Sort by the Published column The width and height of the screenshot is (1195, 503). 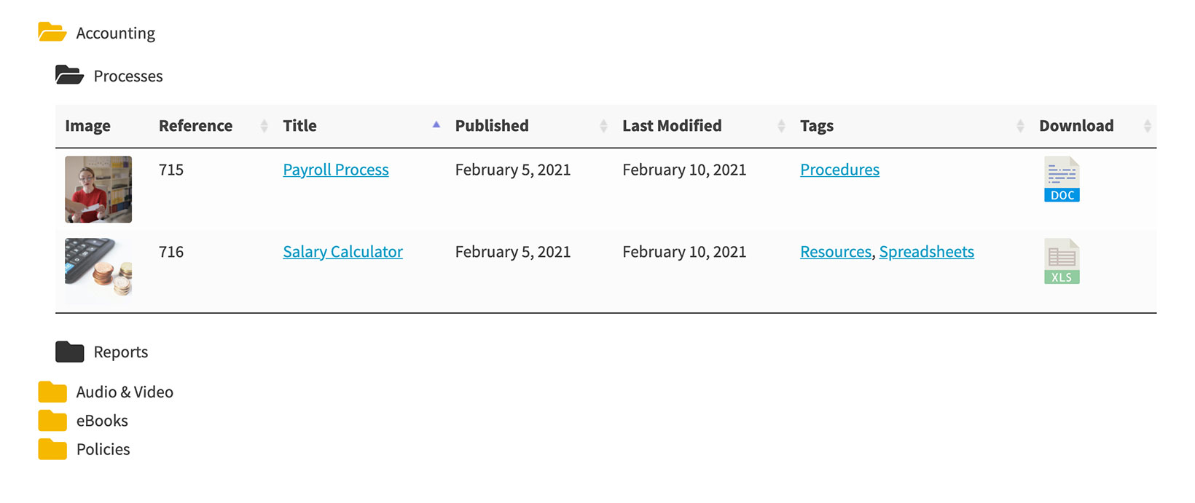[603, 125]
